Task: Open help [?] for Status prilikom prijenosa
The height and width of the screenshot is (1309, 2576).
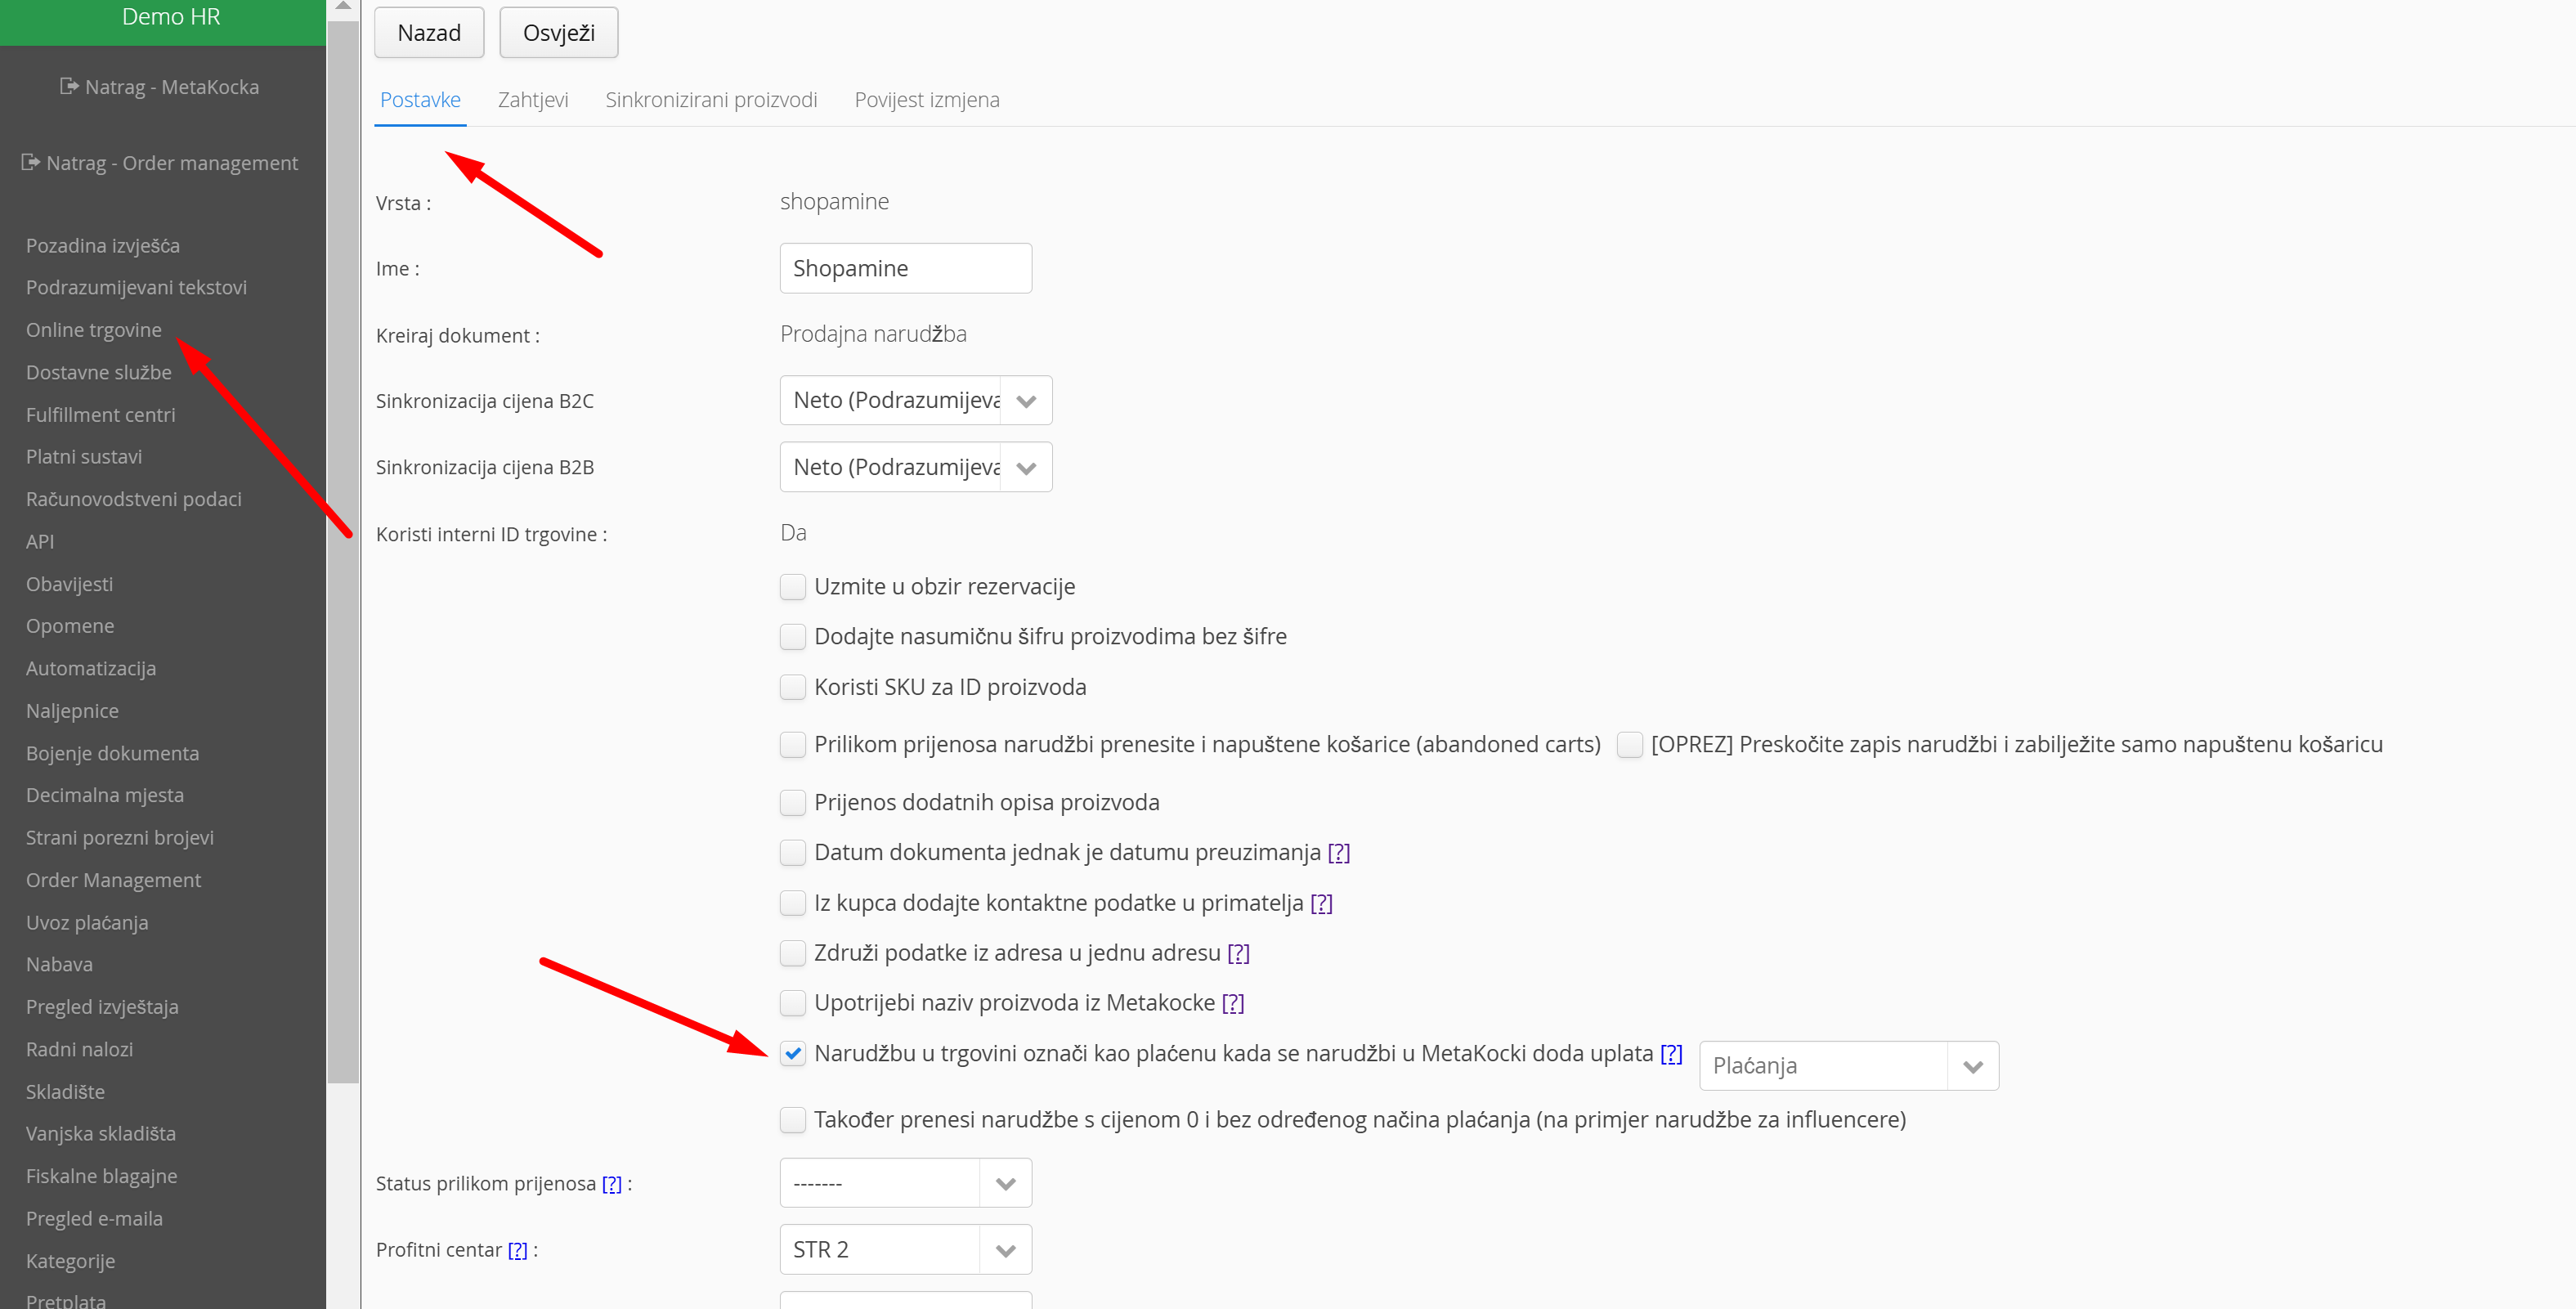Action: point(611,1185)
